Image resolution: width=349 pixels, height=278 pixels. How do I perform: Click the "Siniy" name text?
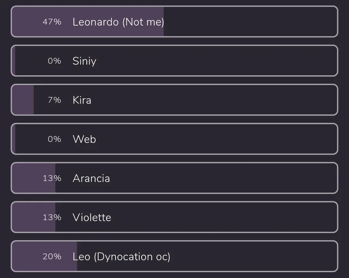[85, 61]
